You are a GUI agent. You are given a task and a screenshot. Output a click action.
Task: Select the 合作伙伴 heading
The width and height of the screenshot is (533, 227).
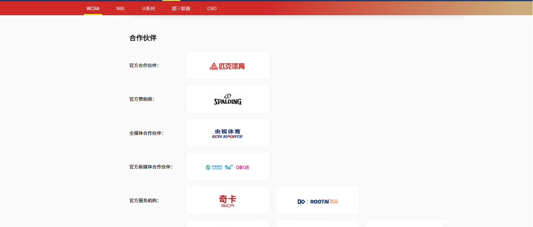143,38
